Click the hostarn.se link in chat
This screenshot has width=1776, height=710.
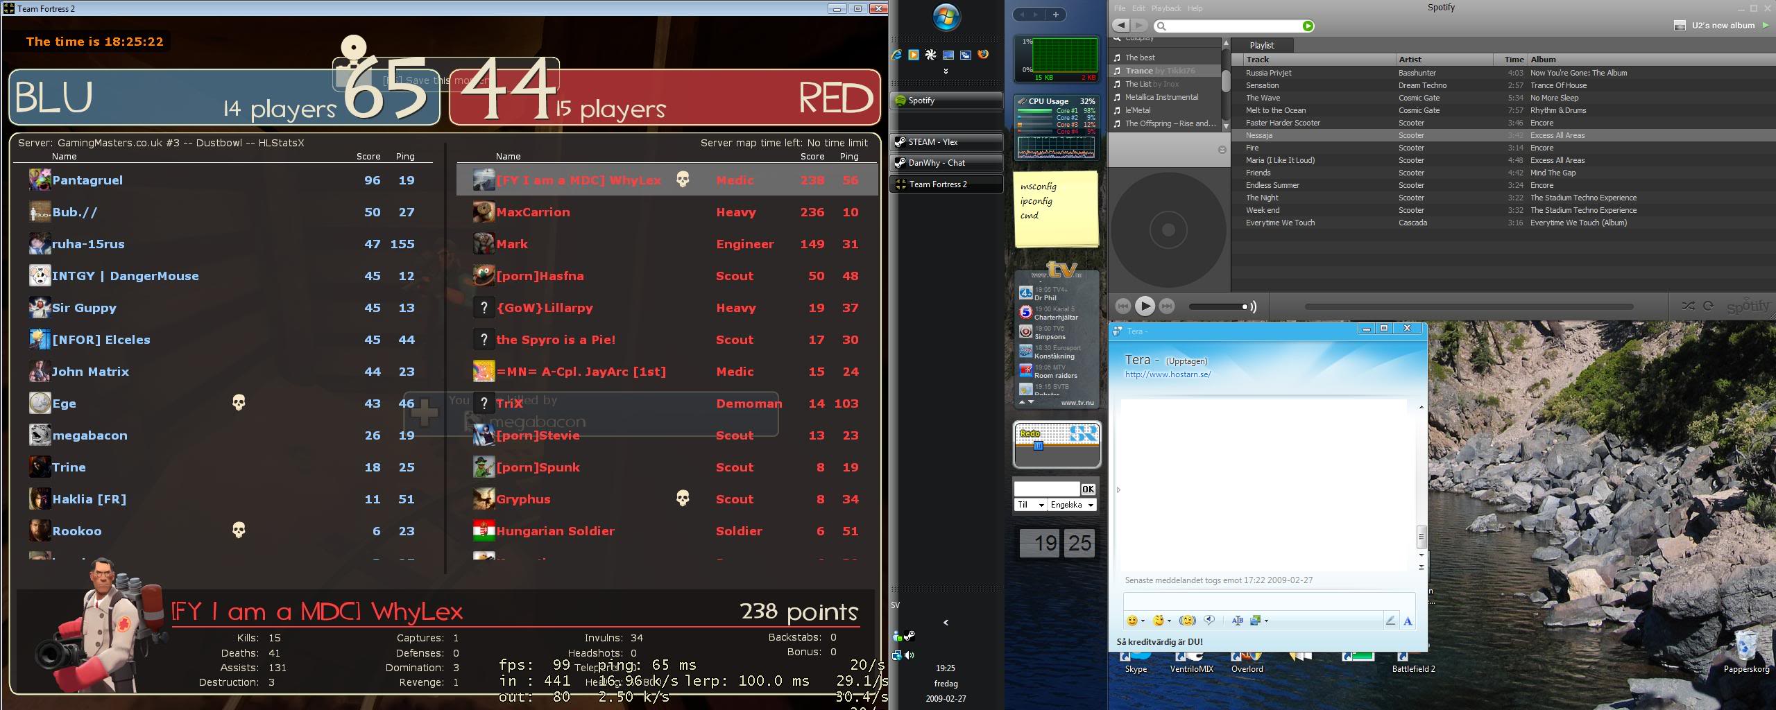point(1168,374)
